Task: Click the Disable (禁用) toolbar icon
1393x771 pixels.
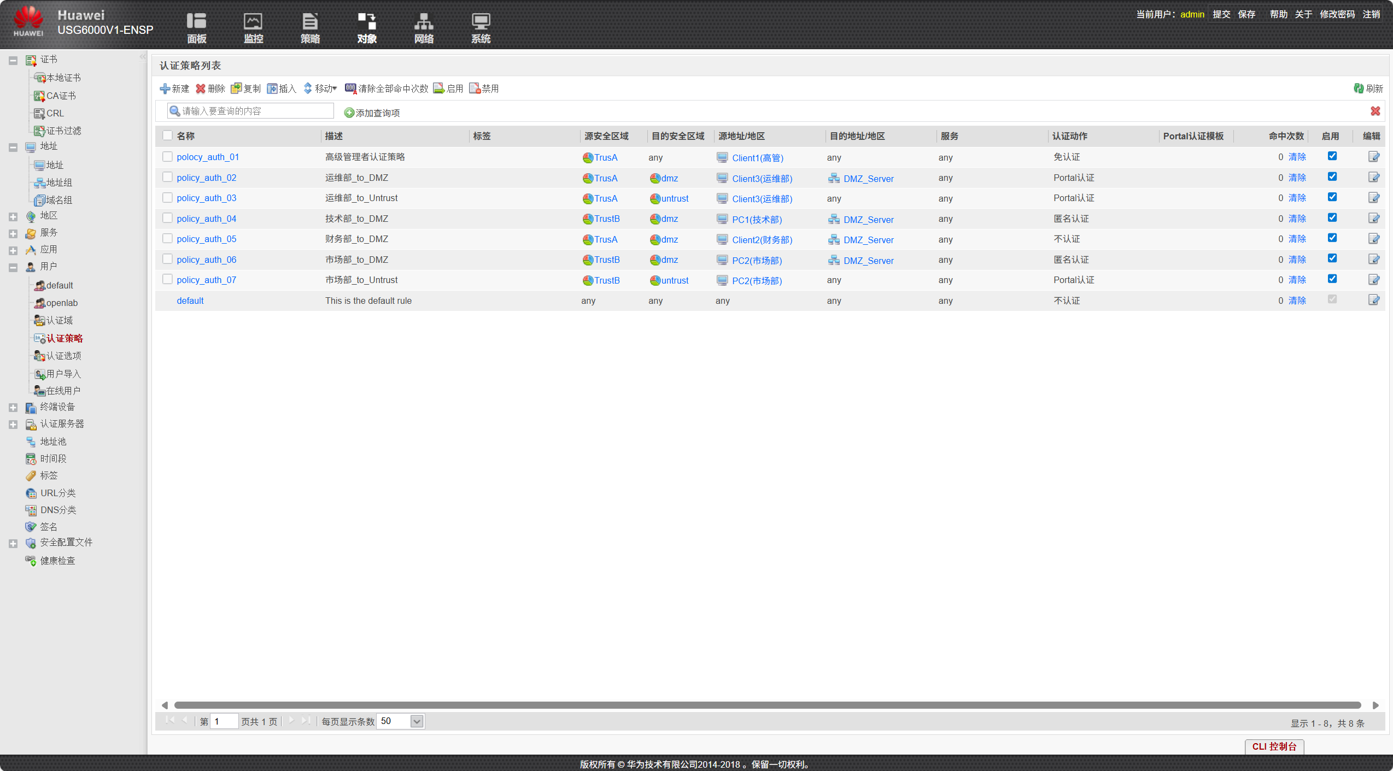Action: (x=475, y=89)
